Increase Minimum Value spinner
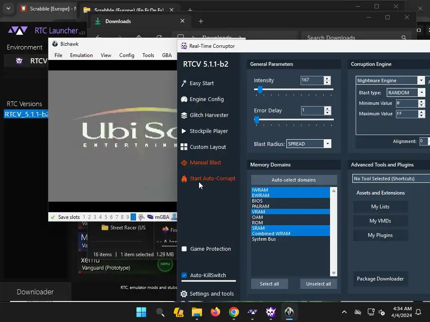Screen dimensions: 430x322 click(422, 101)
